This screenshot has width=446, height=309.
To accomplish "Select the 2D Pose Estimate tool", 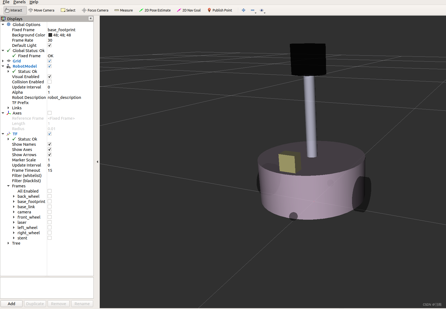I will 155,10.
